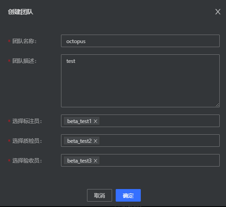Focus the 团队描述 textarea containing test
This screenshot has width=226, height=207.
click(140, 81)
